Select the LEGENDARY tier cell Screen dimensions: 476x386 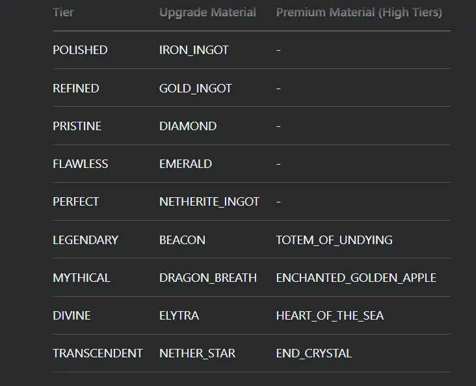coord(85,240)
